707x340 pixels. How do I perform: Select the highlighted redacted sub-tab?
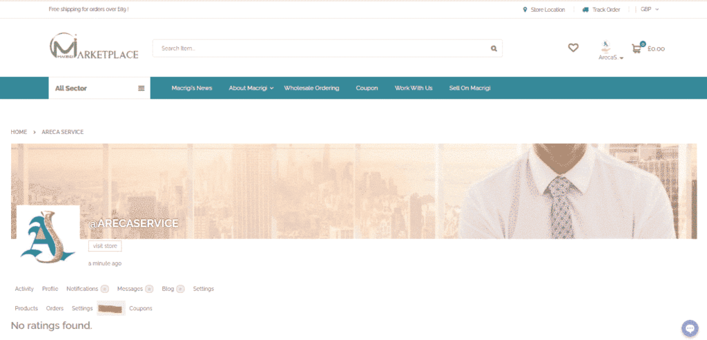pos(111,308)
